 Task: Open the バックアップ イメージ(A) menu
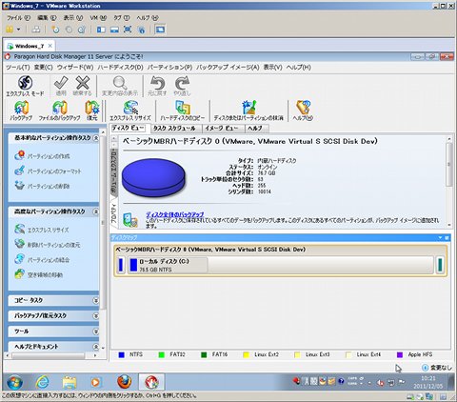point(228,68)
